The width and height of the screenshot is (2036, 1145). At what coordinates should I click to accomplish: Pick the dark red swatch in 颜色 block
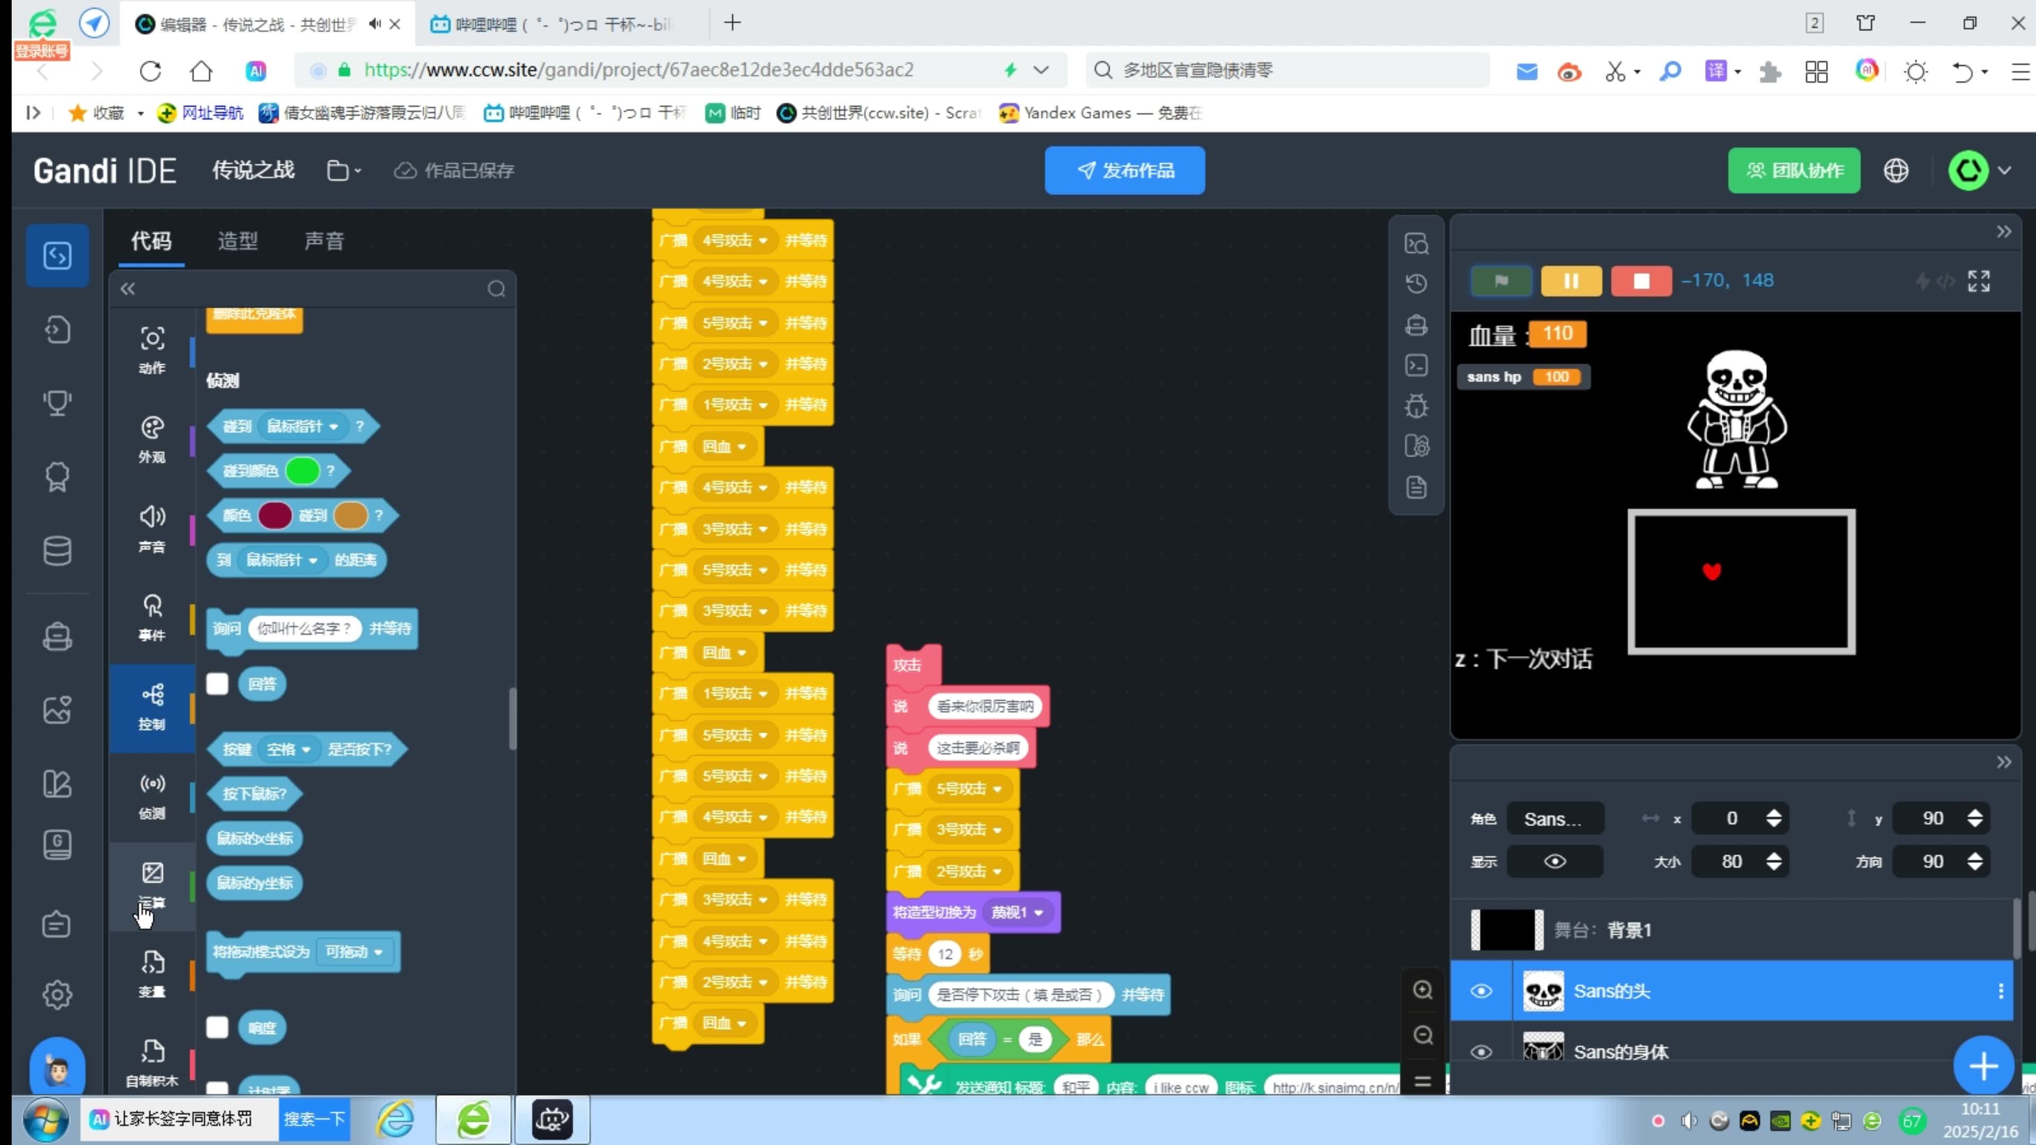[x=275, y=516]
